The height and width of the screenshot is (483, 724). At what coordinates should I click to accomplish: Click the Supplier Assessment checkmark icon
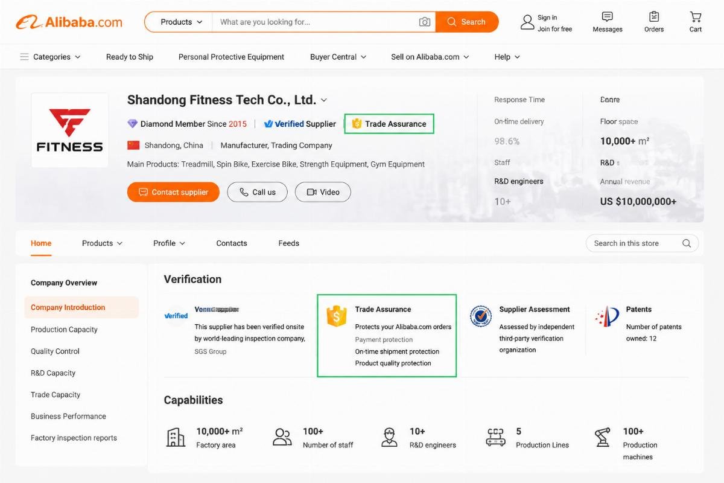(481, 316)
